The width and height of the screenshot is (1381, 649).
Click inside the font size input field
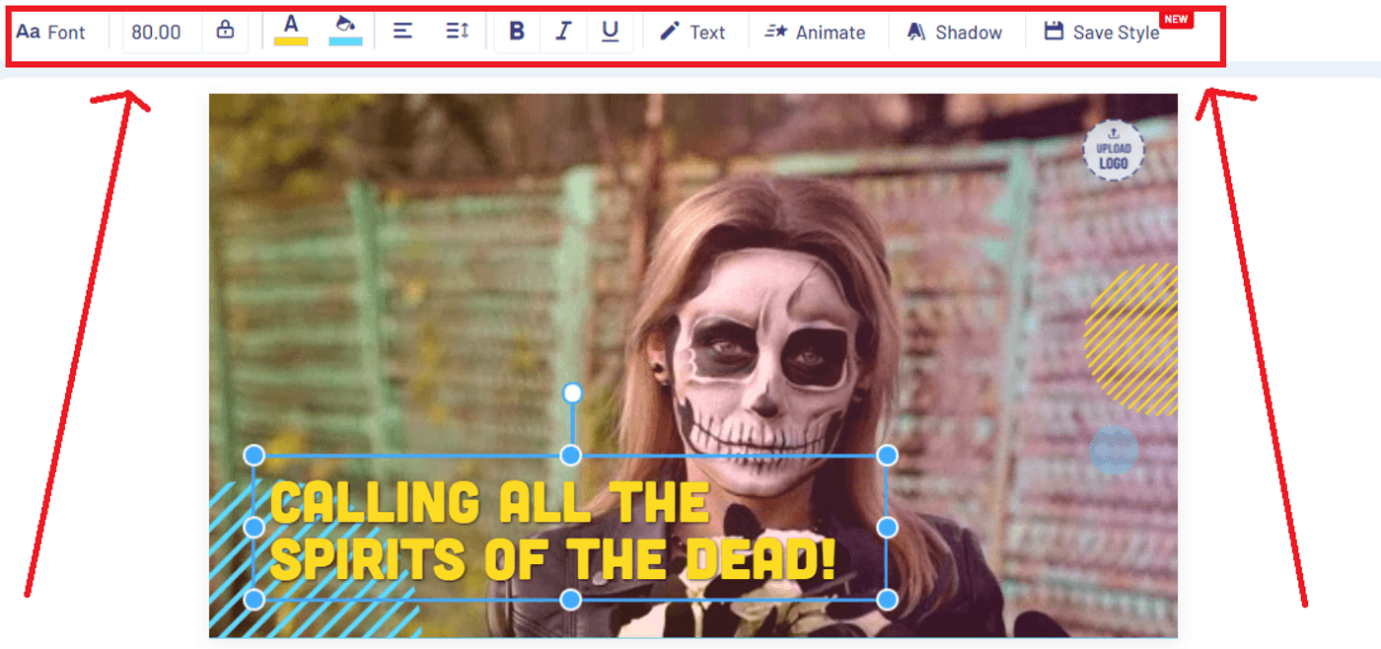pos(158,31)
